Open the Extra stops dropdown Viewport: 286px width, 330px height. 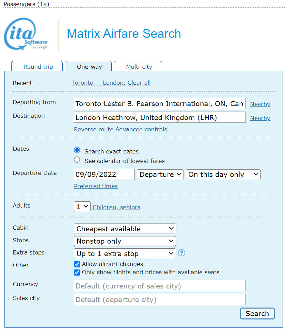125,253
